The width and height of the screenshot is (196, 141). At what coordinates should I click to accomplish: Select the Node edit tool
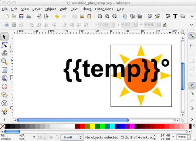point(4,45)
